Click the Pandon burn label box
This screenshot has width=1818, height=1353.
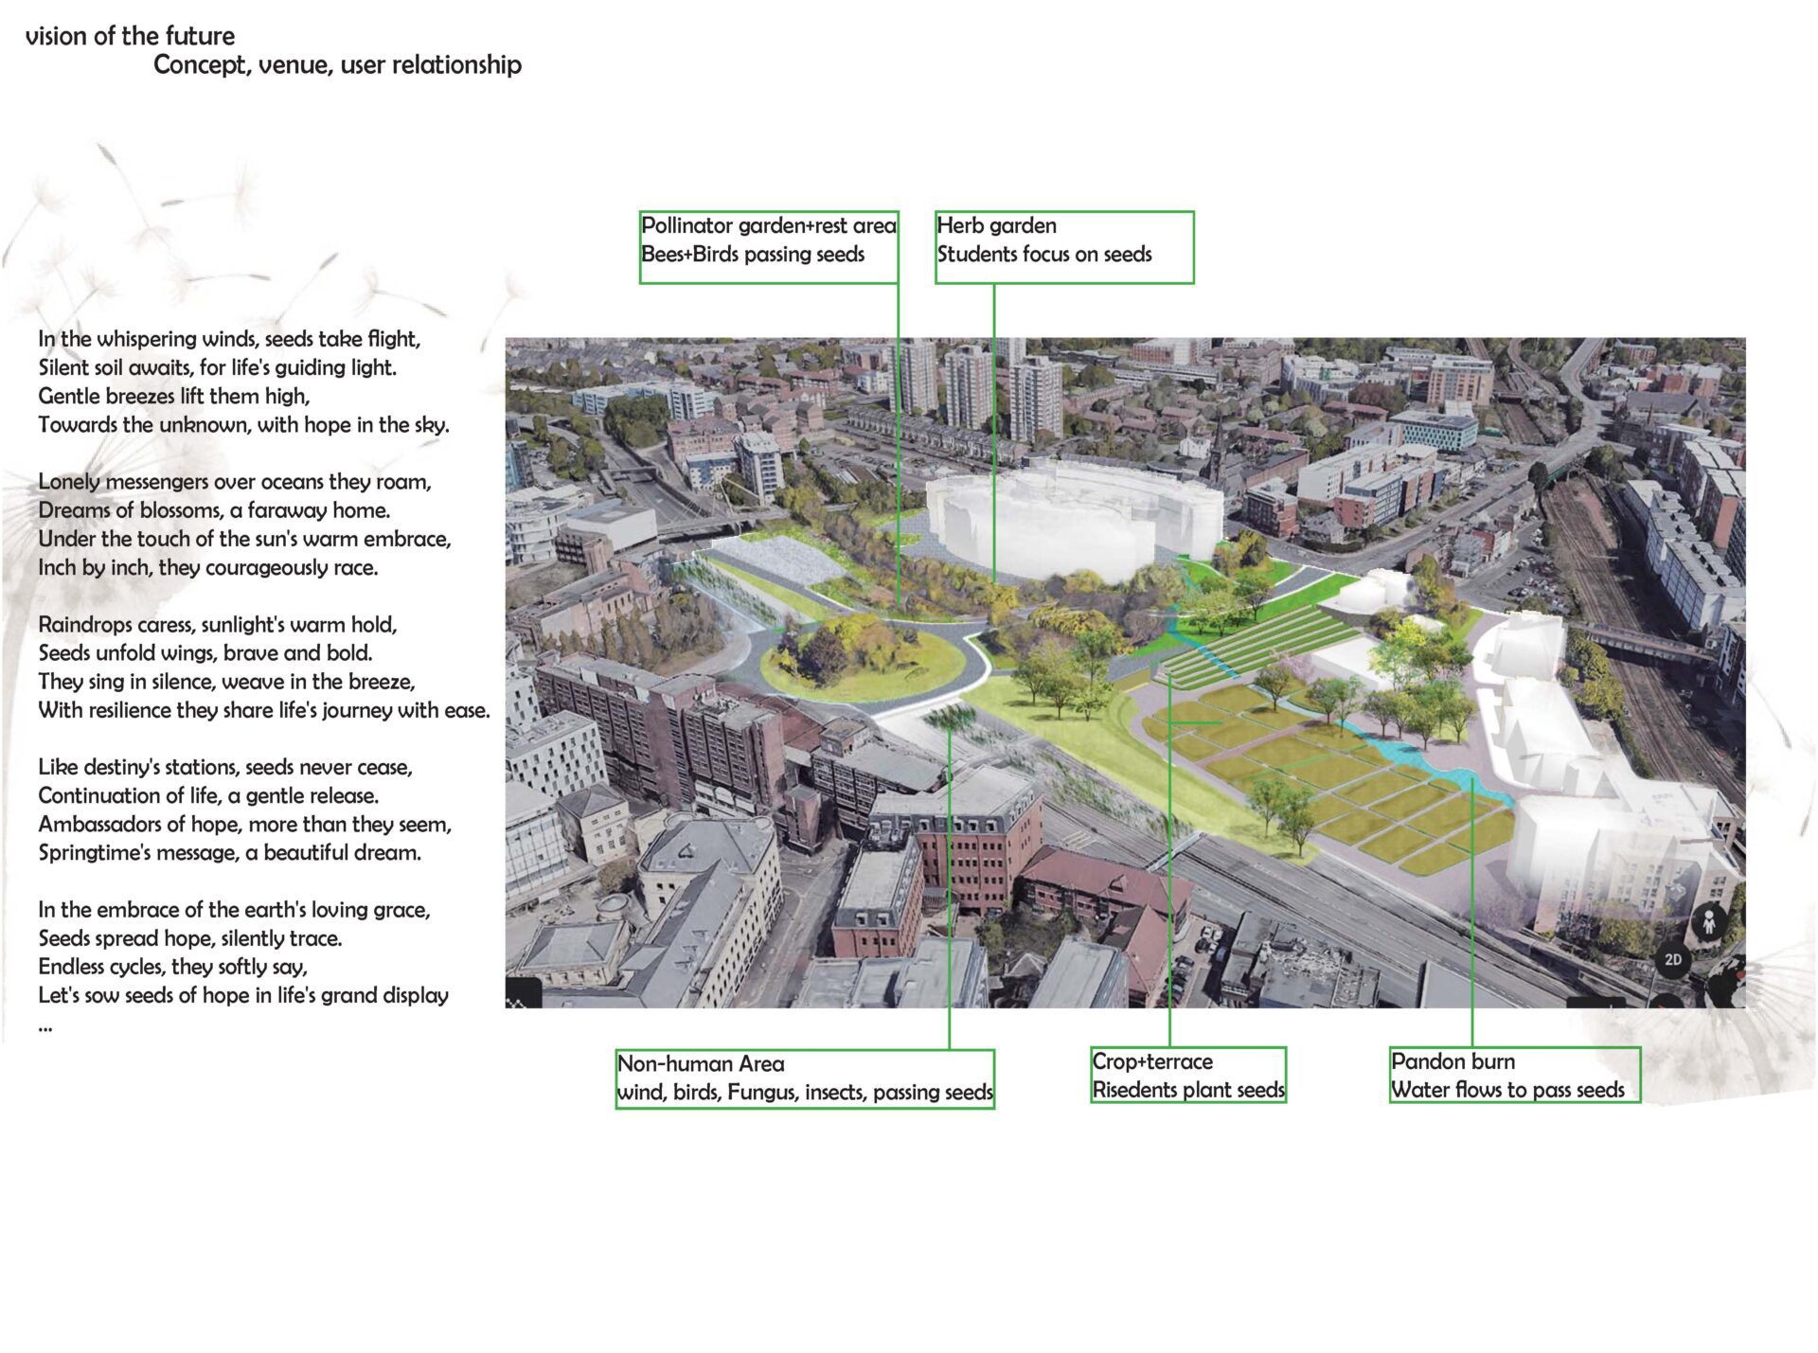coord(1513,1075)
